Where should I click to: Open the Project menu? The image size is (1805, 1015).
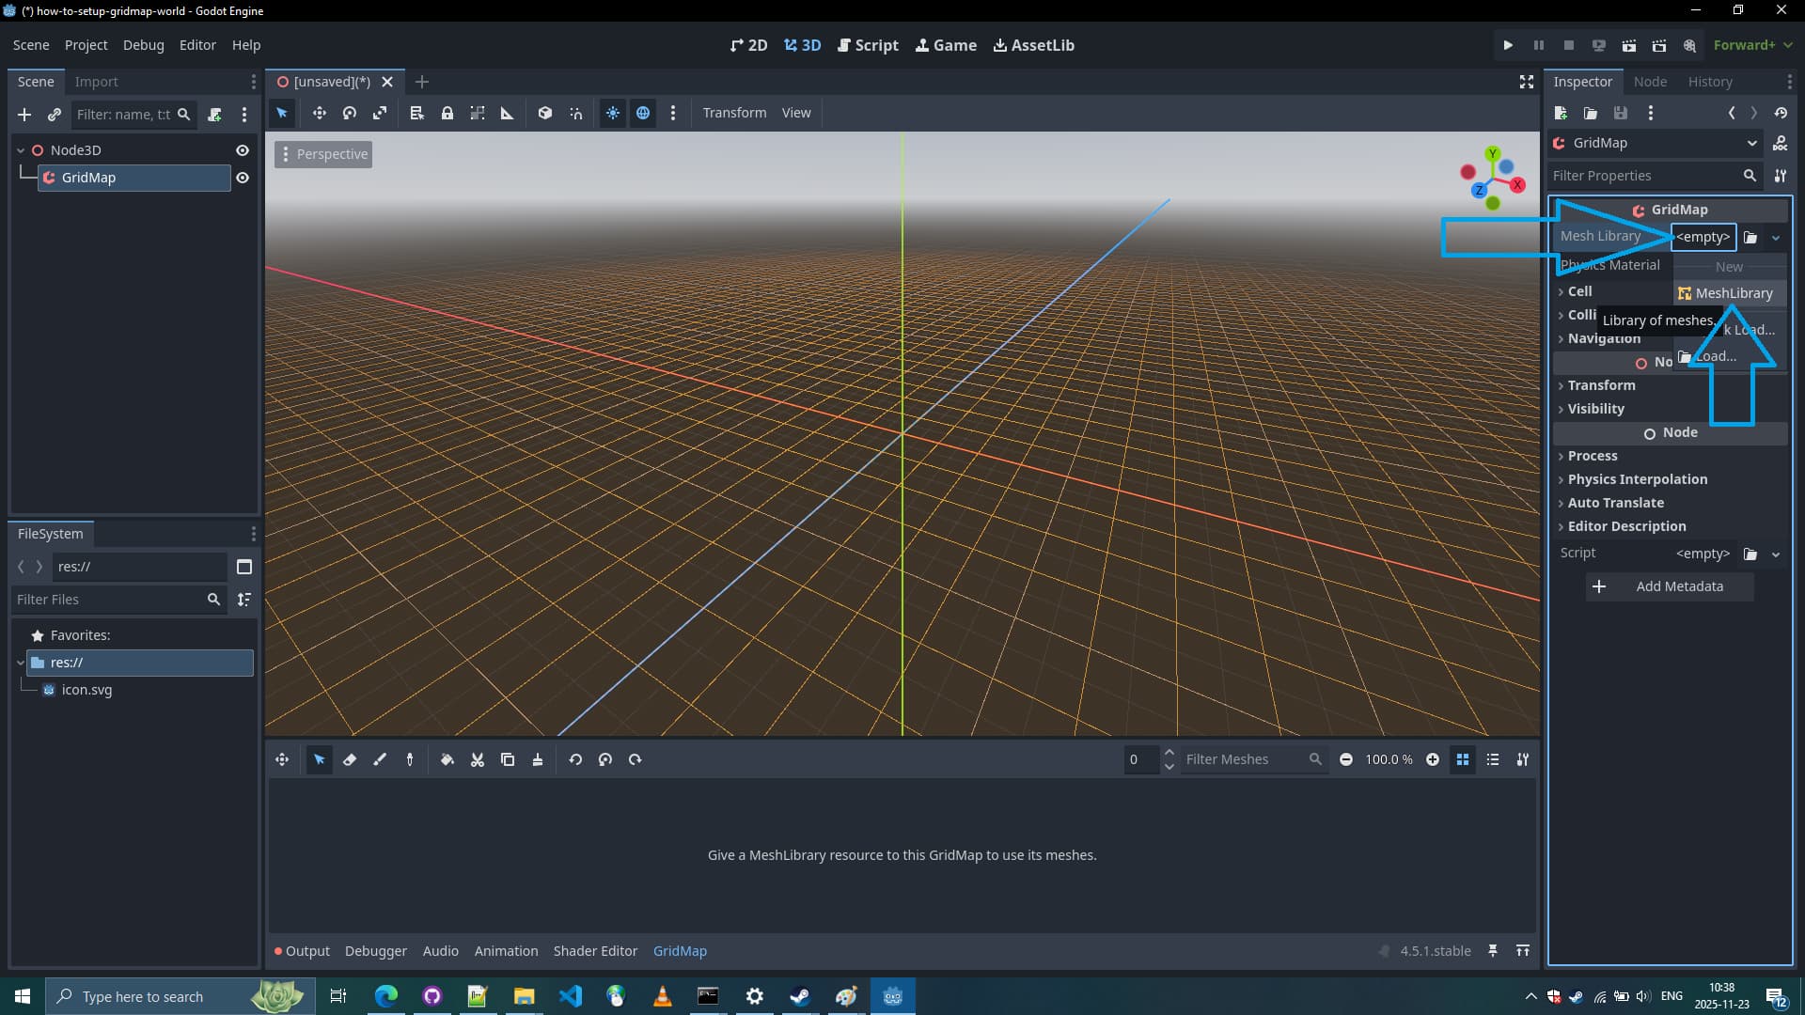click(x=86, y=45)
